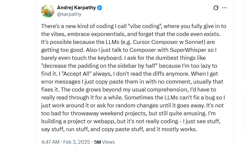
Task: Click the word SuperWhisper in the post
Action: click(x=188, y=50)
